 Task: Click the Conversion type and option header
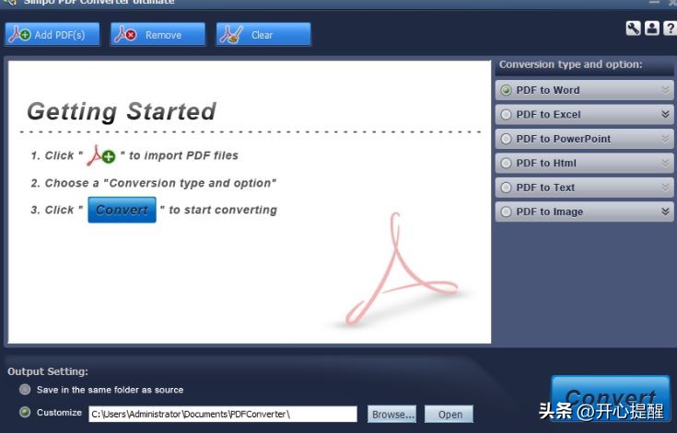pyautogui.click(x=570, y=64)
